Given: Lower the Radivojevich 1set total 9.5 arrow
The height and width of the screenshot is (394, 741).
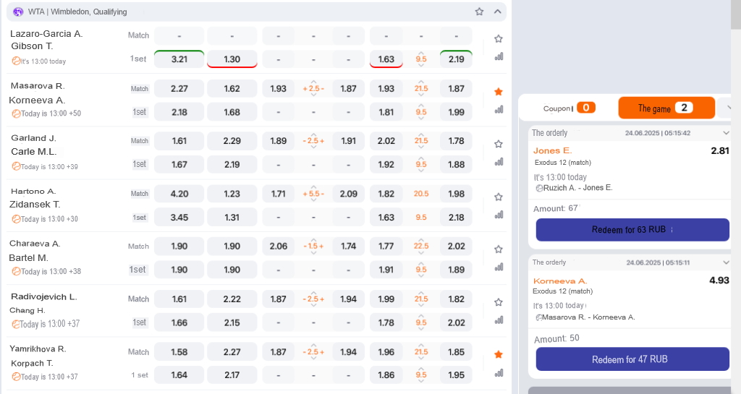Looking at the screenshot, I should (421, 329).
